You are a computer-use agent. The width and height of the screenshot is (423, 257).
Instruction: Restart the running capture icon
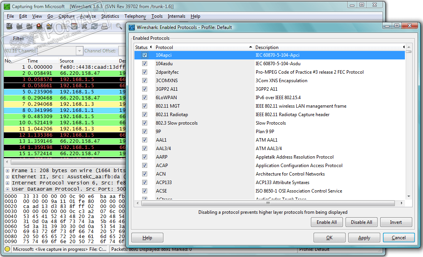click(49, 26)
